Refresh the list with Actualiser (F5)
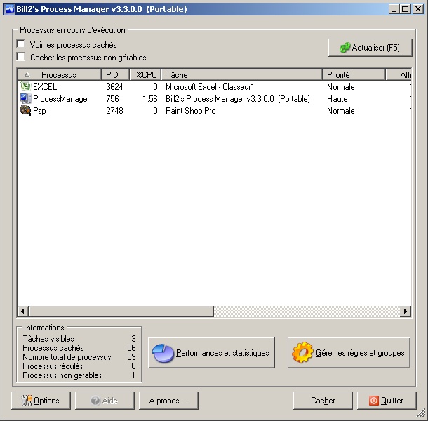The height and width of the screenshot is (421, 428). coord(370,48)
